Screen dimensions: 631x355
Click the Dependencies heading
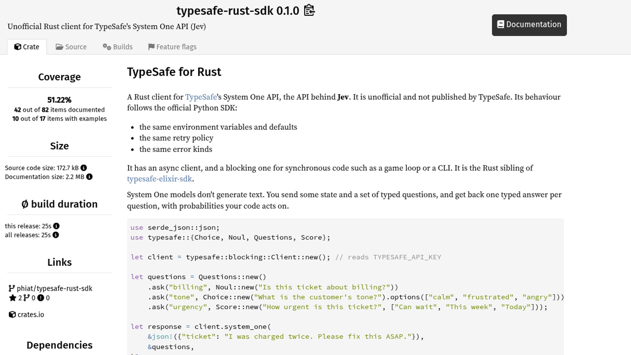point(59,345)
